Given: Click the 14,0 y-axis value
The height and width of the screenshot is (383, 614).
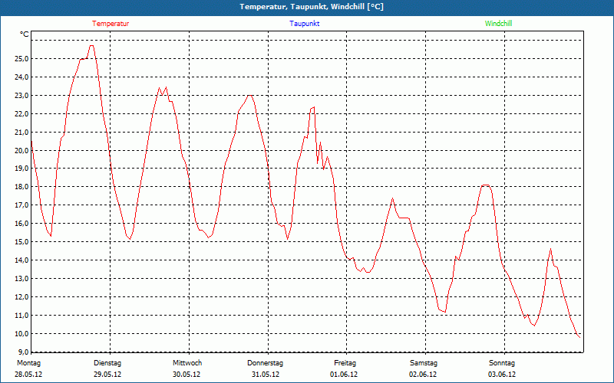Looking at the screenshot, I should click(21, 260).
